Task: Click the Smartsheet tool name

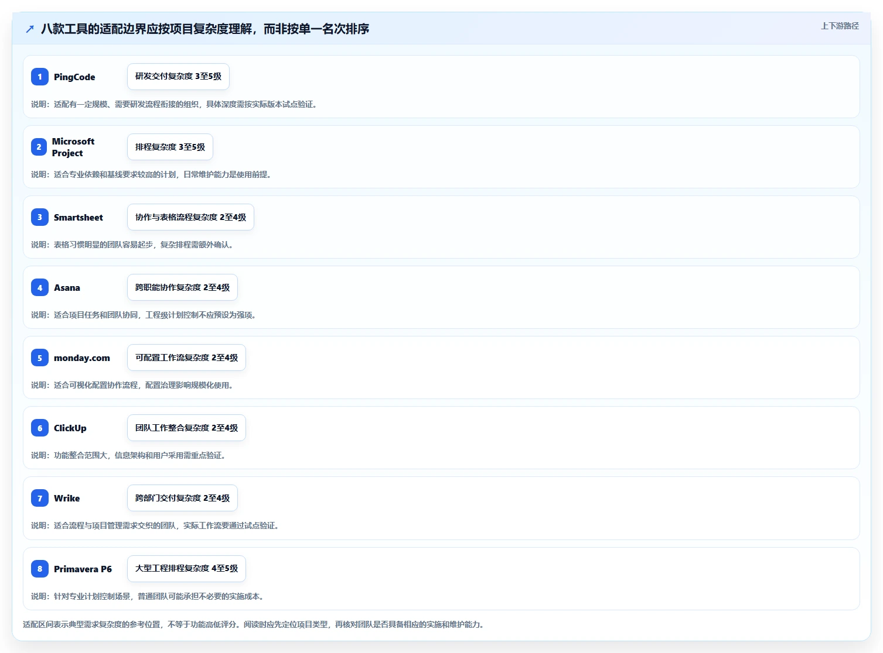Action: tap(79, 217)
